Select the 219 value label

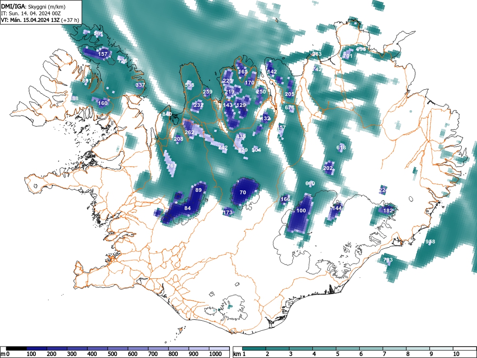[x=230, y=92]
